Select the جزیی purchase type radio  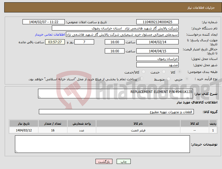click(x=187, y=79)
